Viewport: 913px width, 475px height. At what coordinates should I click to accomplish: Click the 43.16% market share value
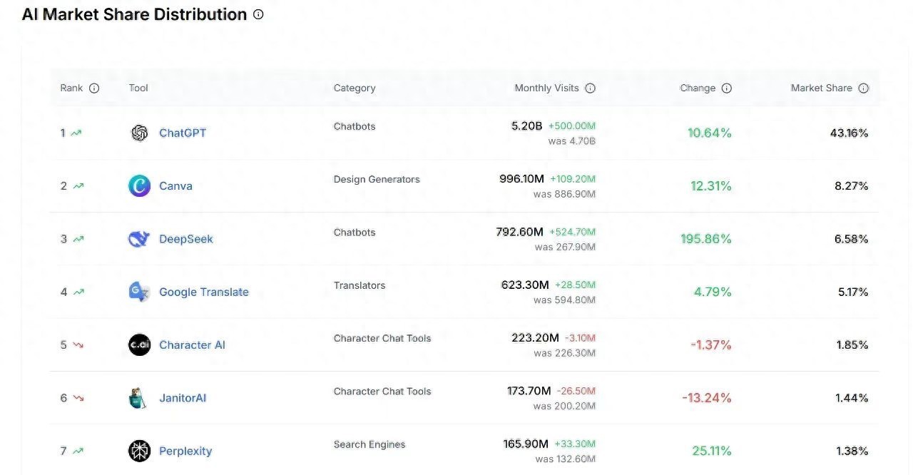click(x=850, y=133)
